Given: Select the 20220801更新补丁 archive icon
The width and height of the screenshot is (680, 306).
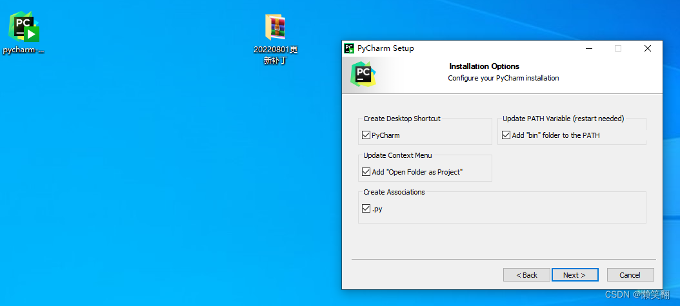Looking at the screenshot, I should [x=275, y=28].
